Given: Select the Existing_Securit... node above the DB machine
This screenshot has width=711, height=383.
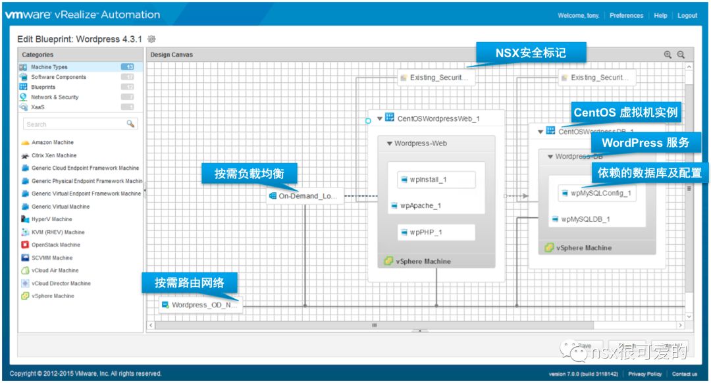Looking at the screenshot, I should (596, 78).
